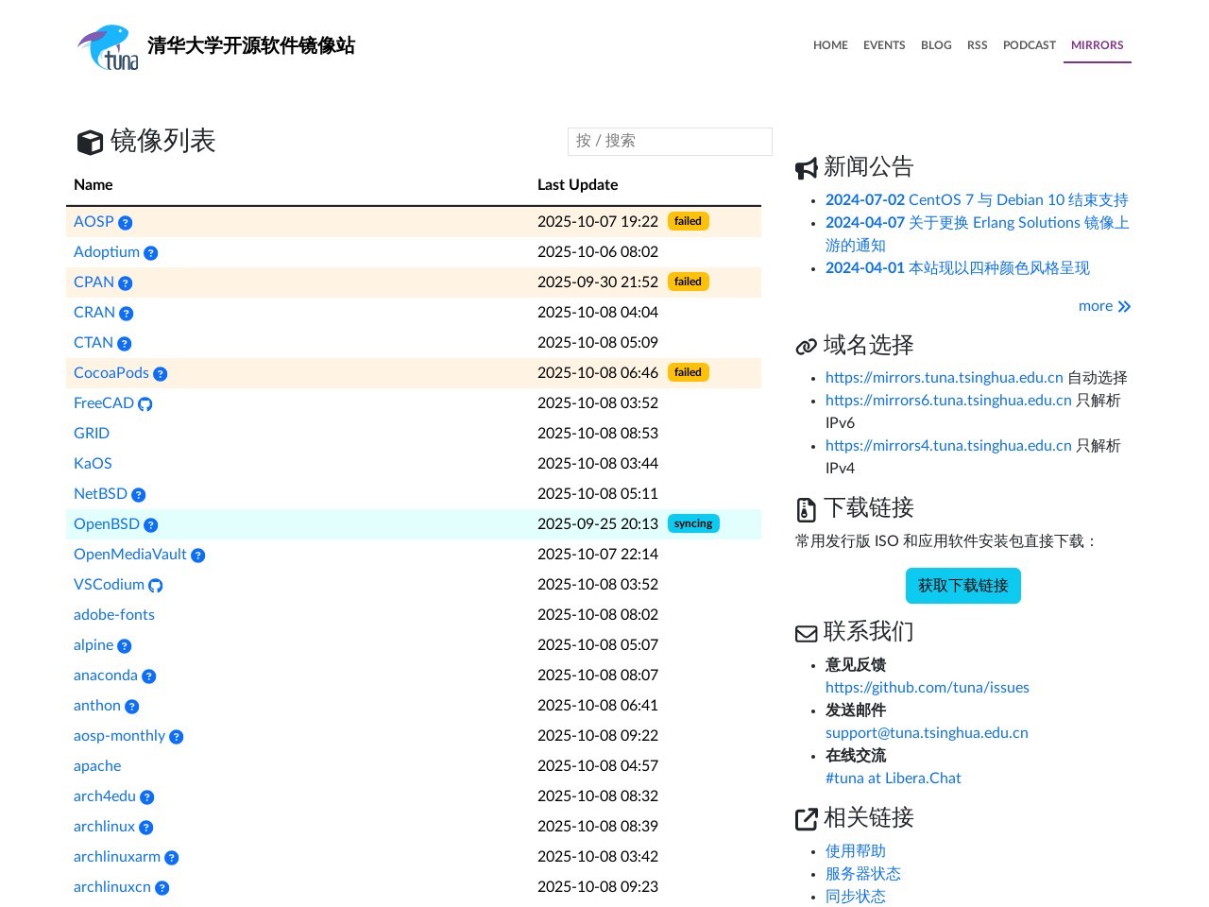1209x907 pixels.
Task: Click question mark icon beside OpenMediaVault
Action: (198, 556)
